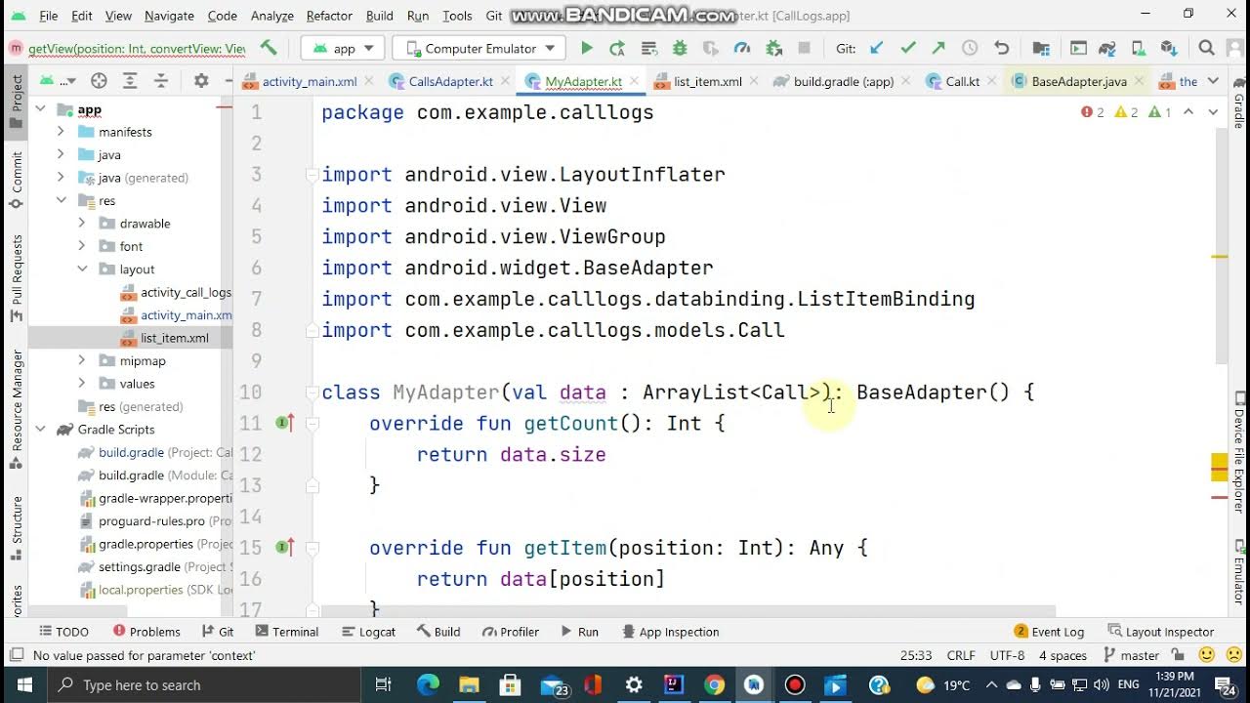Open the Problems tool window

pos(146,632)
